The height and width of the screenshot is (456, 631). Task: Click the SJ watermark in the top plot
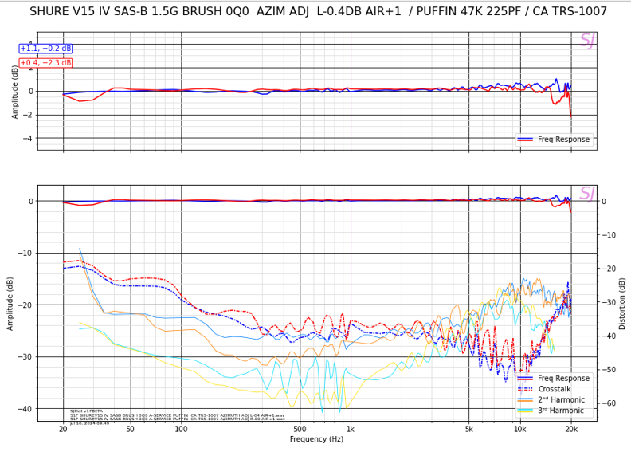(x=586, y=41)
